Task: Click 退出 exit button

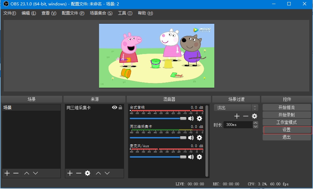Action: point(287,137)
